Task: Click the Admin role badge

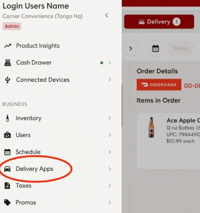Action: pyautogui.click(x=12, y=26)
